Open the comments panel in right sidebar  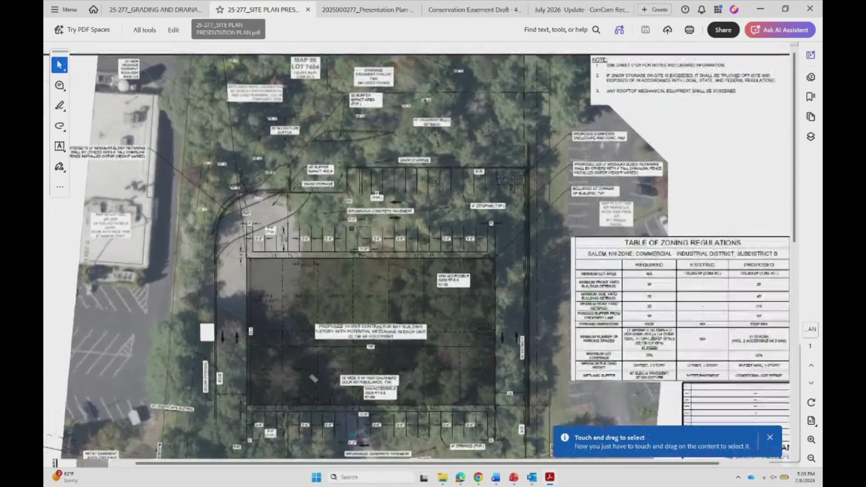pos(811,77)
